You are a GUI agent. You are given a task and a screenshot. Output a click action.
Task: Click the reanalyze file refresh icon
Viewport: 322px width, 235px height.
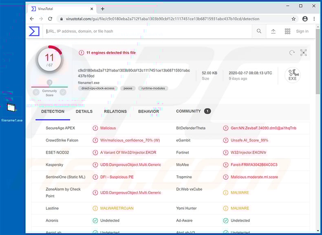(292, 53)
